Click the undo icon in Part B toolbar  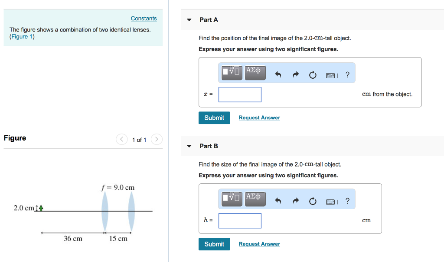(277, 201)
